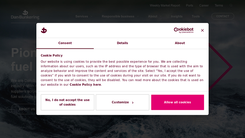Expand the Services menu dropdown

pos(84,16)
